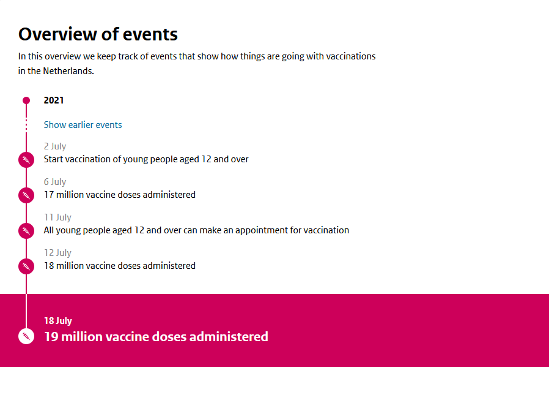The height and width of the screenshot is (395, 549).
Task: Click the 2021 timeline start dot
Action: point(26,100)
